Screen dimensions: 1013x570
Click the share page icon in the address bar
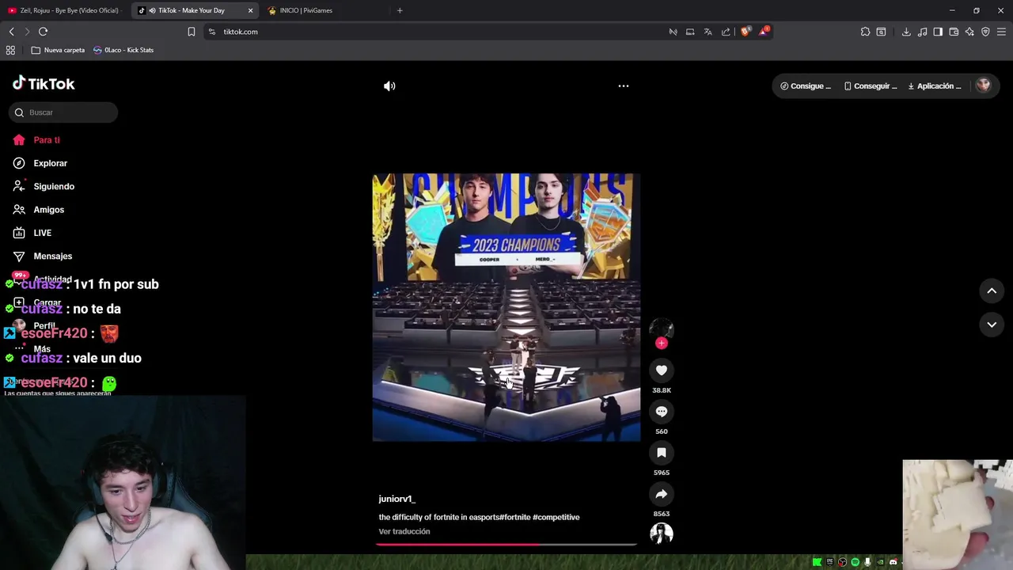(x=726, y=32)
